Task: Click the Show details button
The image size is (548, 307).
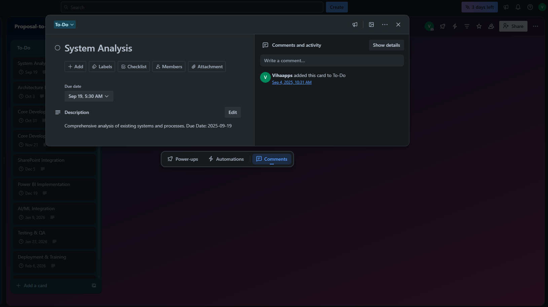Action: tap(386, 45)
